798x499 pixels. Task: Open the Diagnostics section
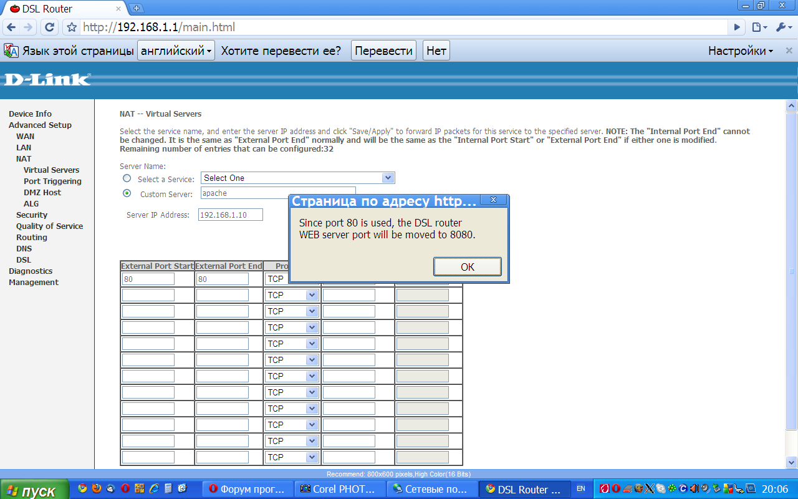coord(31,271)
